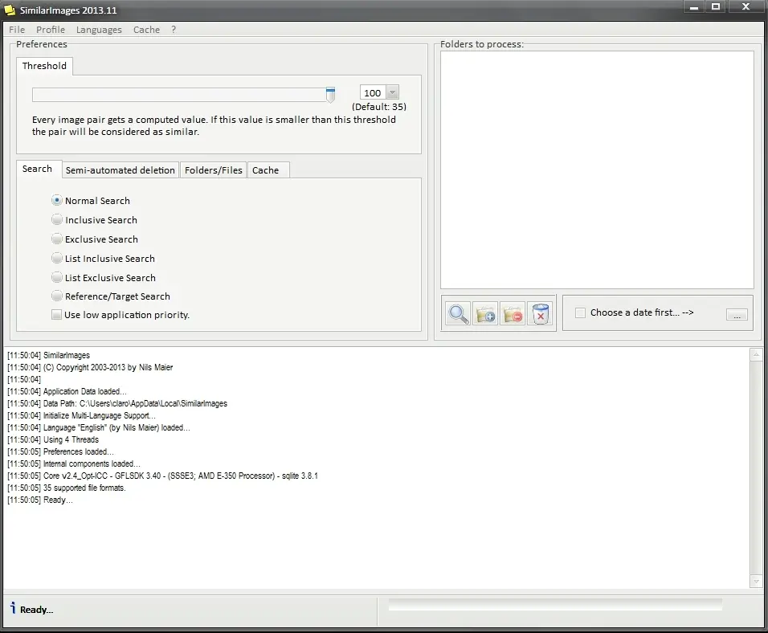Viewport: 768px width, 633px height.
Task: Click the Copyright 2003-2013 log line
Action: click(90, 367)
